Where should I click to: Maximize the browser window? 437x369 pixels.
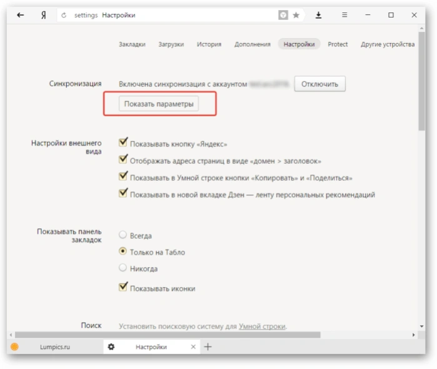pos(391,15)
